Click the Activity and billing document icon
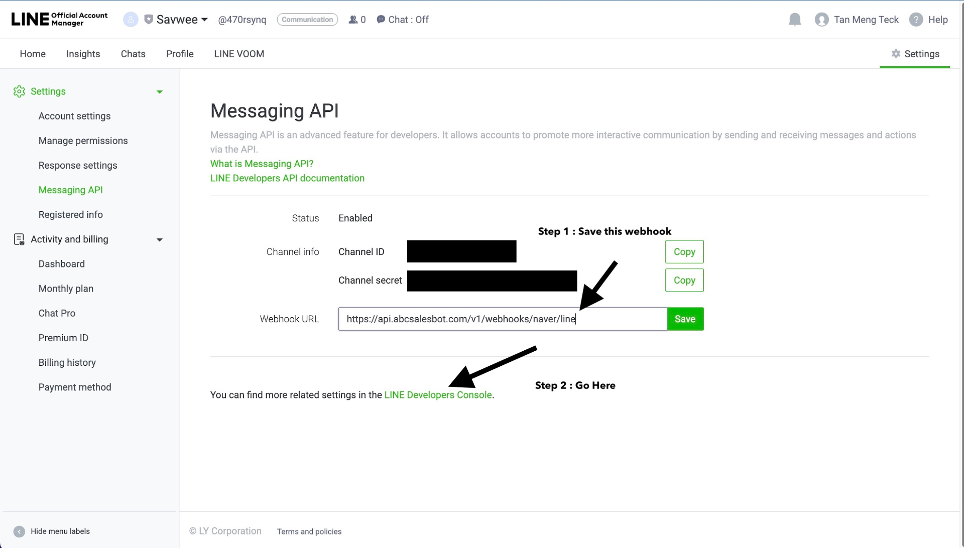The image size is (964, 548). pyautogui.click(x=19, y=239)
